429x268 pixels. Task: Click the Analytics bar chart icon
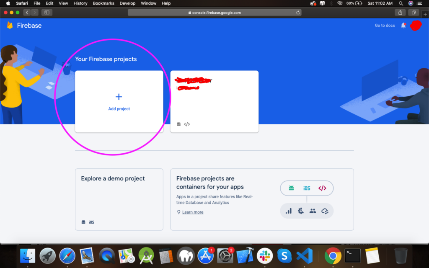click(x=288, y=211)
